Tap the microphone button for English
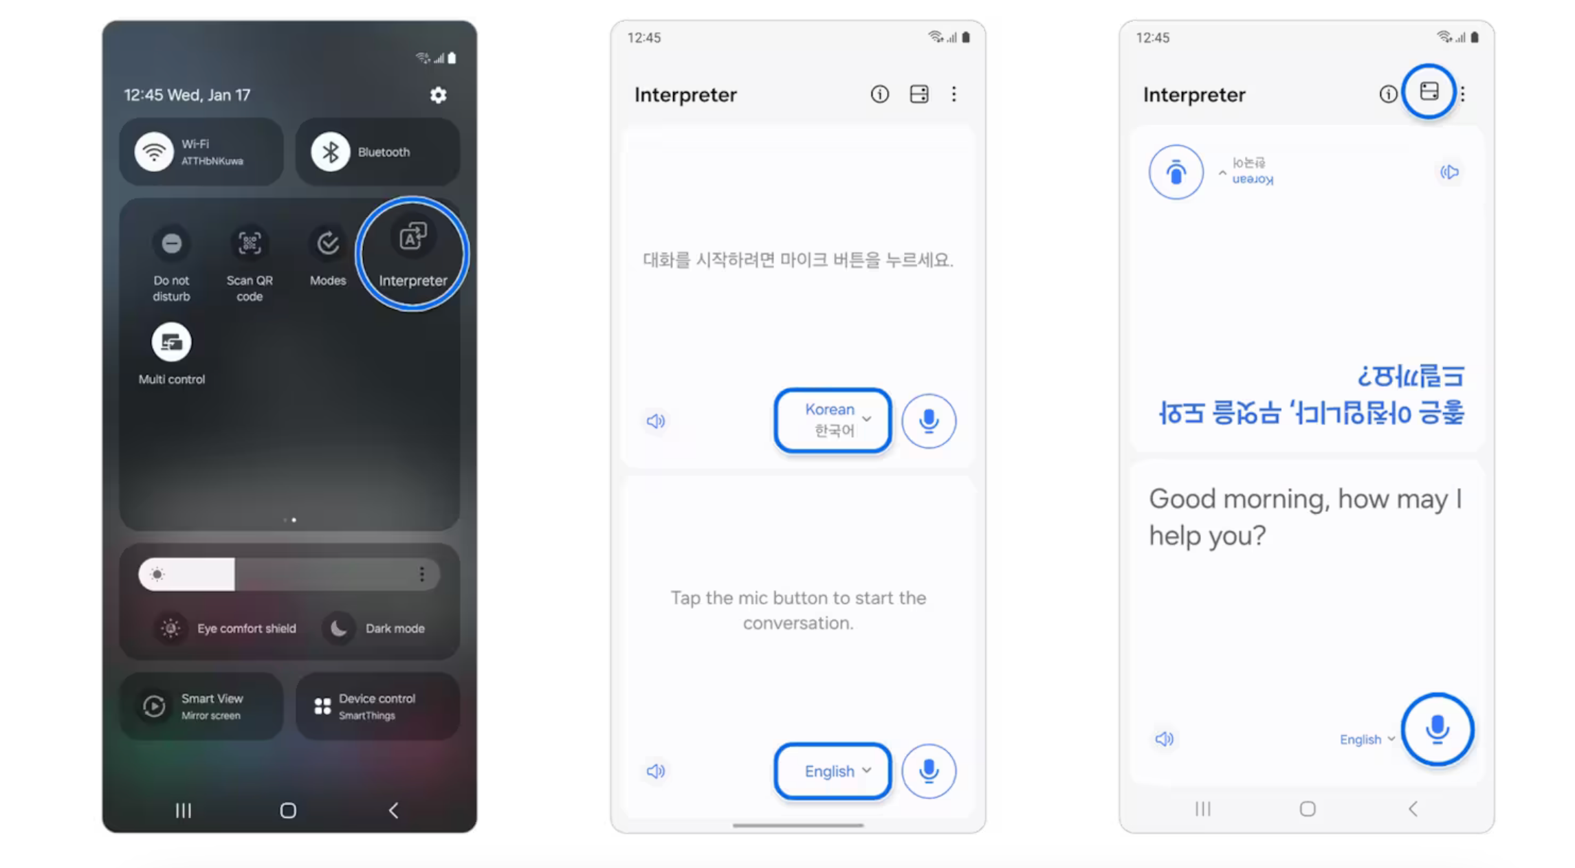1575x868 pixels. click(x=929, y=768)
